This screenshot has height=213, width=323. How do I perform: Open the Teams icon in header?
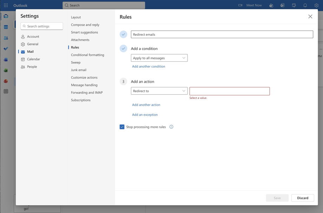pos(271,5)
